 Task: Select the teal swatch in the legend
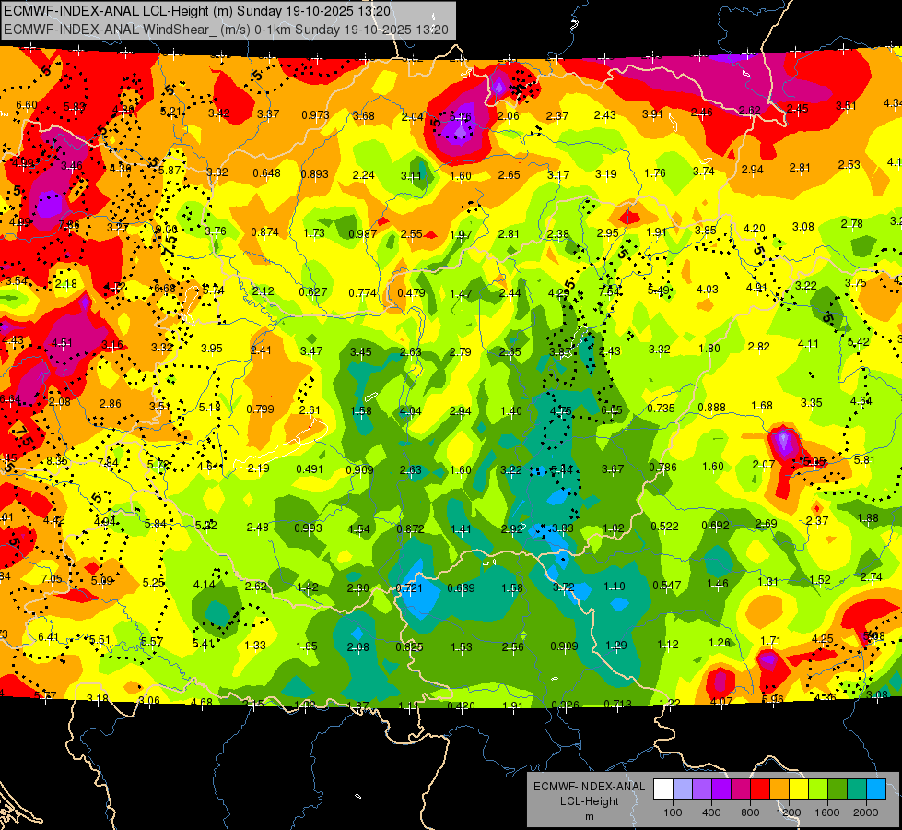tap(857, 788)
